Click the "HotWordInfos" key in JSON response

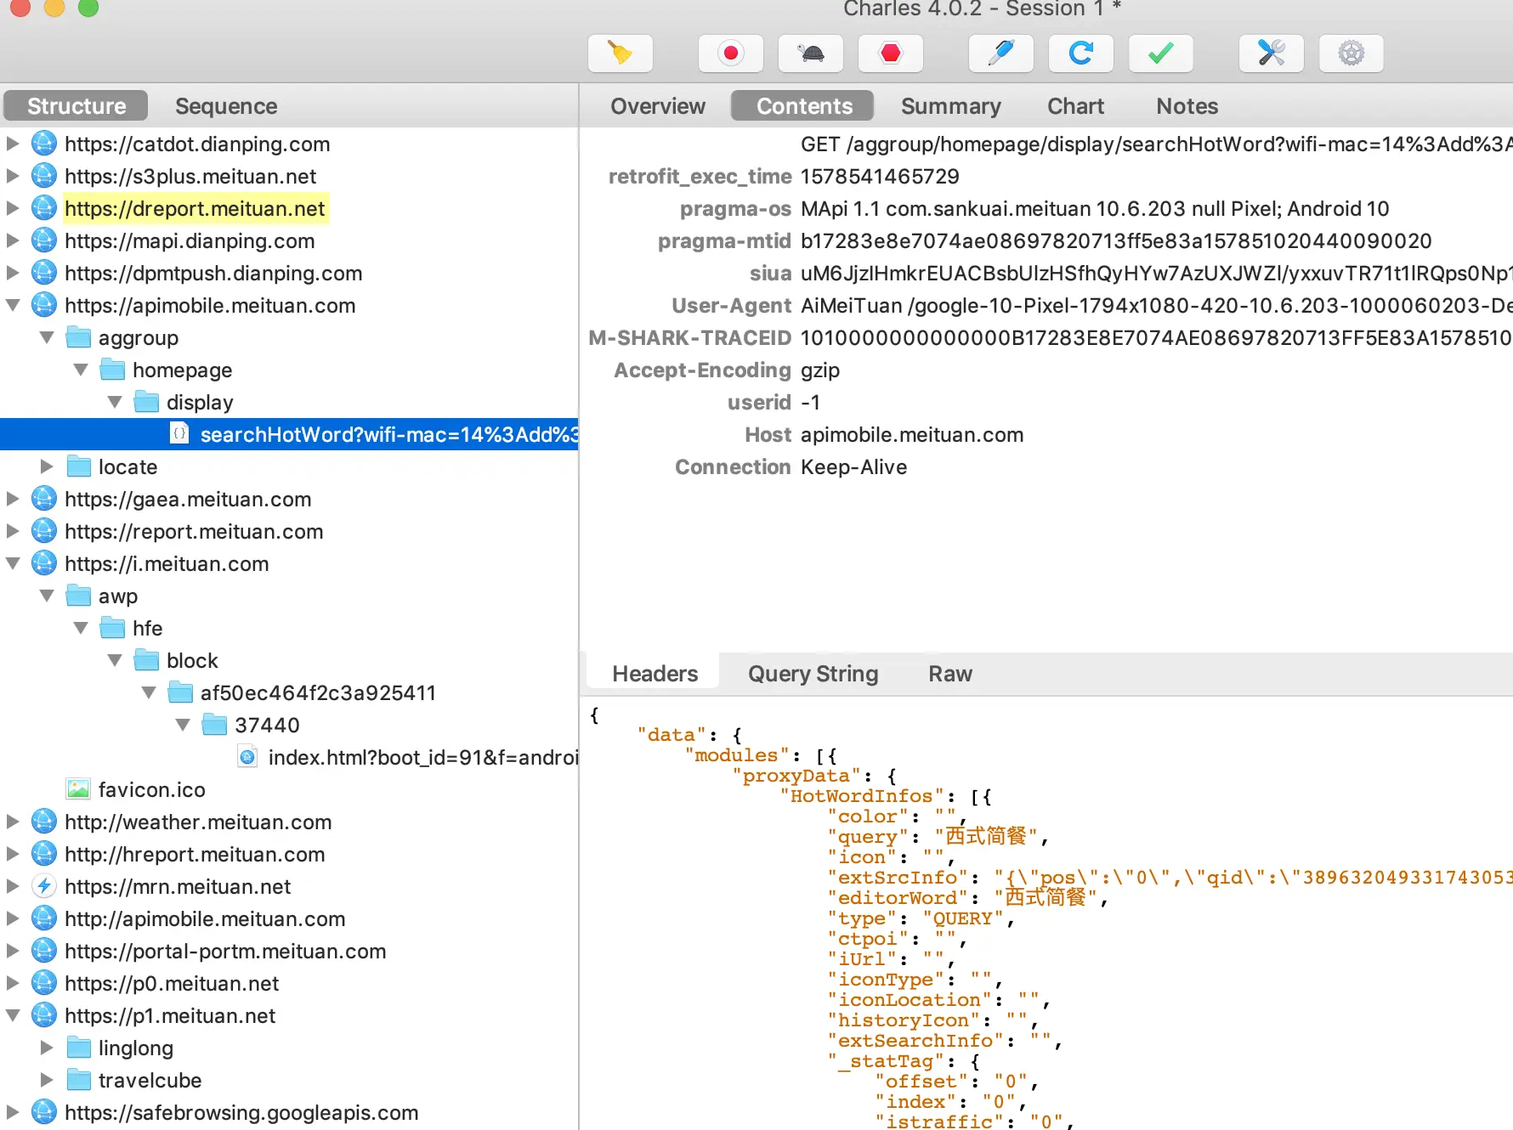coord(862,796)
